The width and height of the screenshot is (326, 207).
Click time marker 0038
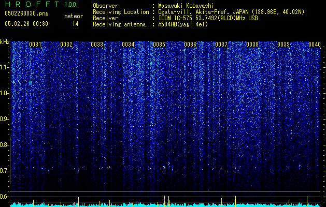click(252, 45)
